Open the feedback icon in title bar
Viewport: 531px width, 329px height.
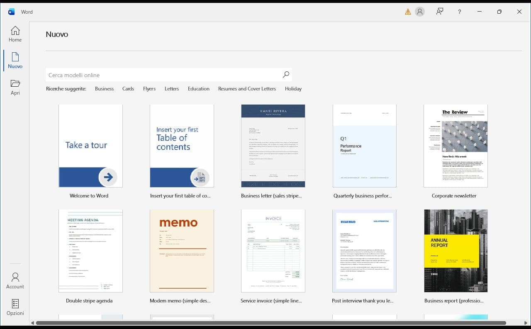pyautogui.click(x=440, y=12)
